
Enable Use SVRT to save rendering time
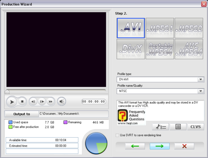tap(117, 135)
